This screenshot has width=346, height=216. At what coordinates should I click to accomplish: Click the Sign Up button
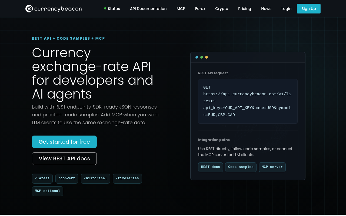(309, 9)
